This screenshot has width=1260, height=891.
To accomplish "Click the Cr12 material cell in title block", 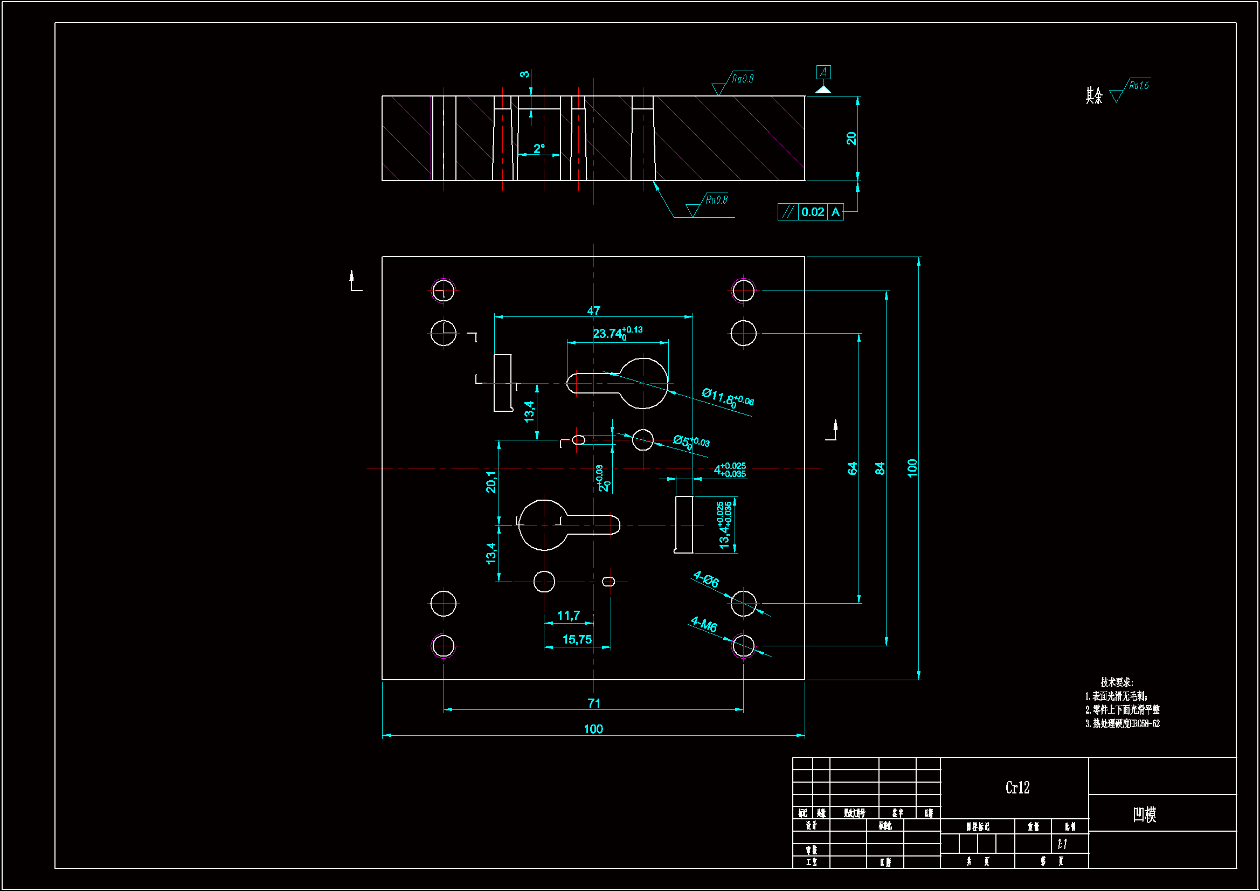I will (1017, 788).
